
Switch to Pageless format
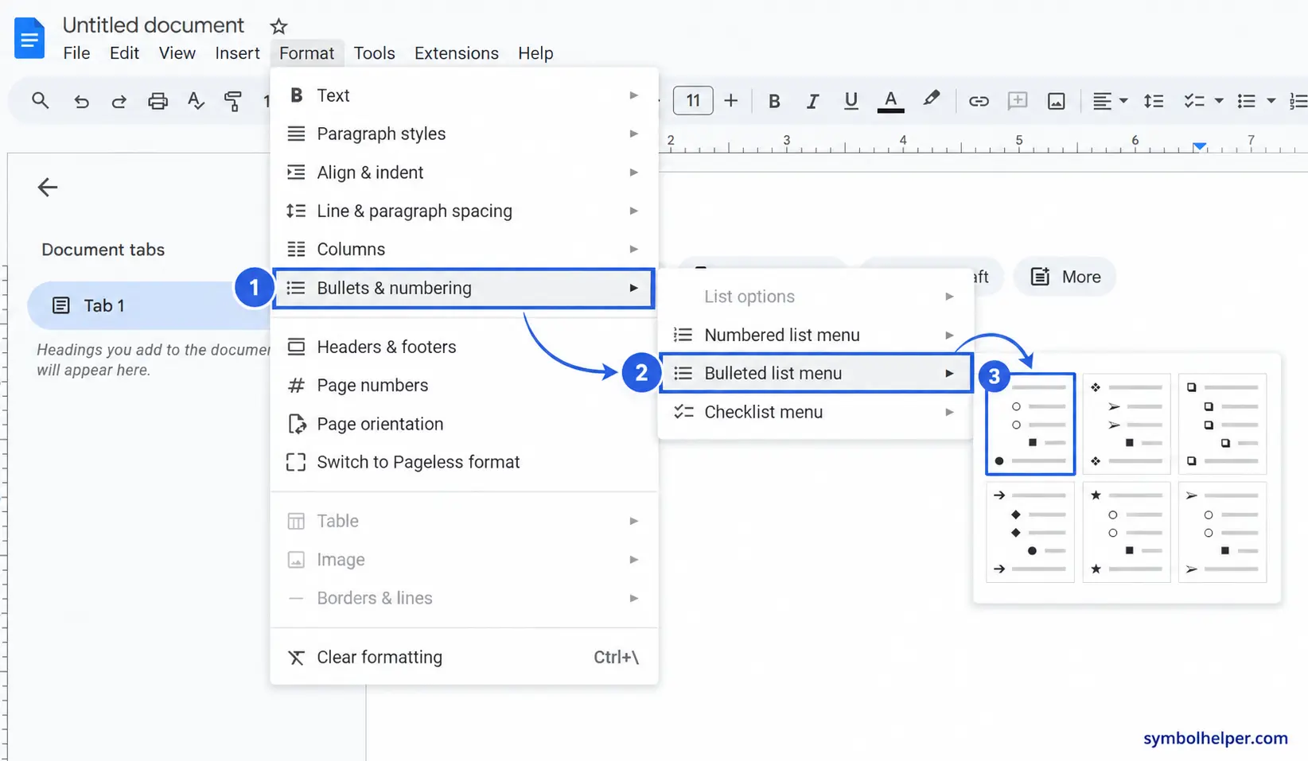coord(464,462)
